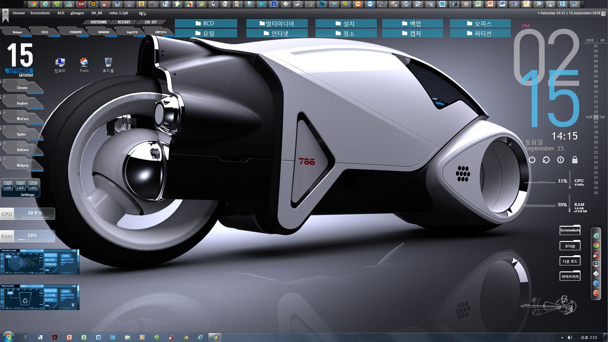Screen dimensions: 608x342
Task: Open Word from the top dock
Action: (x=503, y=4)
